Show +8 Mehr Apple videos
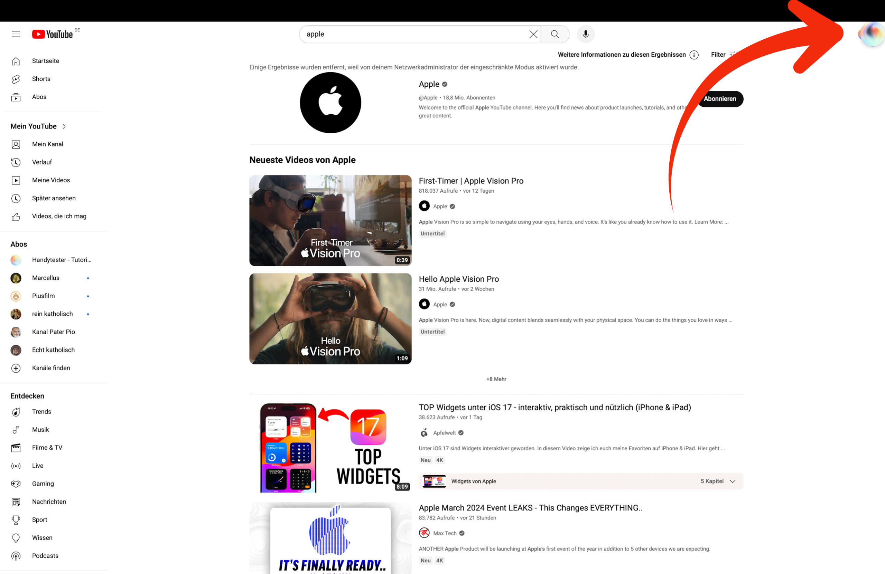Screen dimensions: 885x574 tap(496, 379)
